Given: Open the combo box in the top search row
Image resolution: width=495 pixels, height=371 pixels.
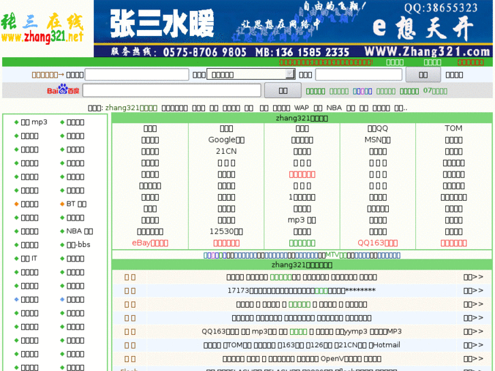Looking at the screenshot, I should point(251,75).
